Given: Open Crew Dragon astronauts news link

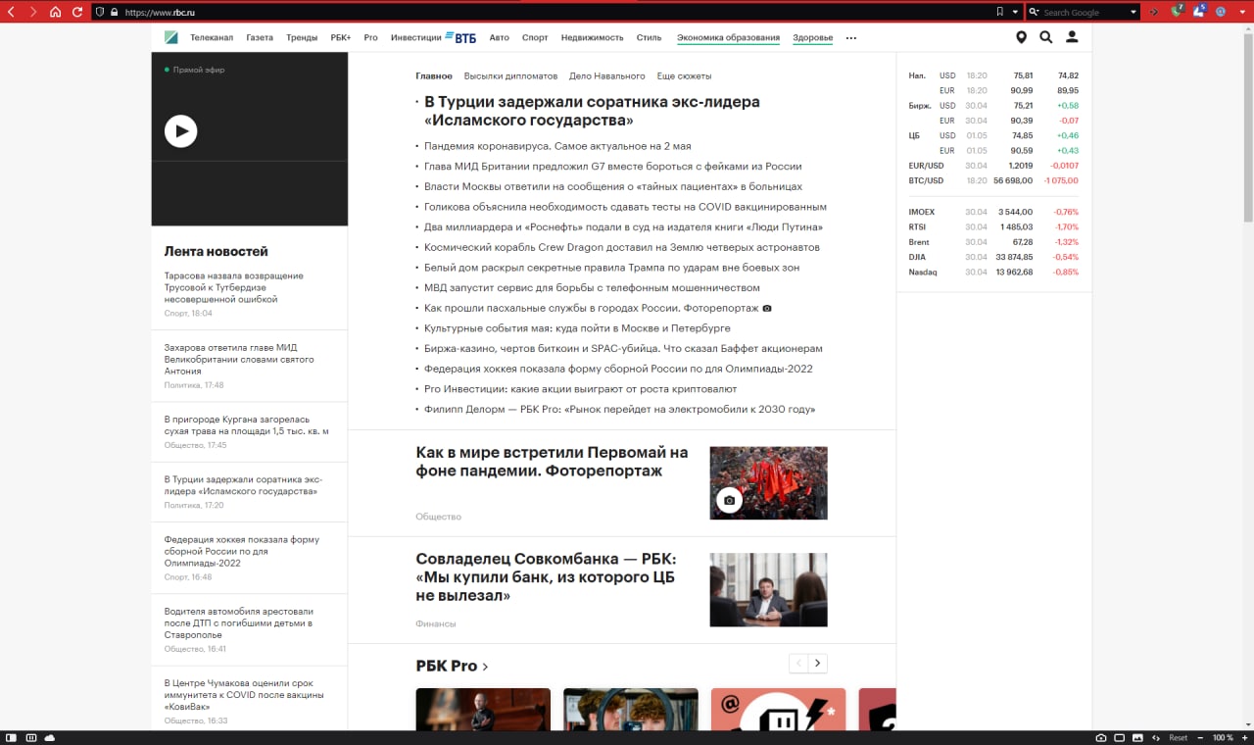Looking at the screenshot, I should 622,247.
